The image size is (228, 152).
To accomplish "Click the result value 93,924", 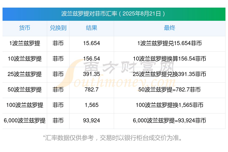I will pyautogui.click(x=91, y=121).
